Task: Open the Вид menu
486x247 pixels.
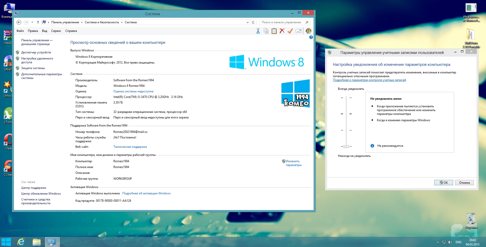Action: (45, 31)
